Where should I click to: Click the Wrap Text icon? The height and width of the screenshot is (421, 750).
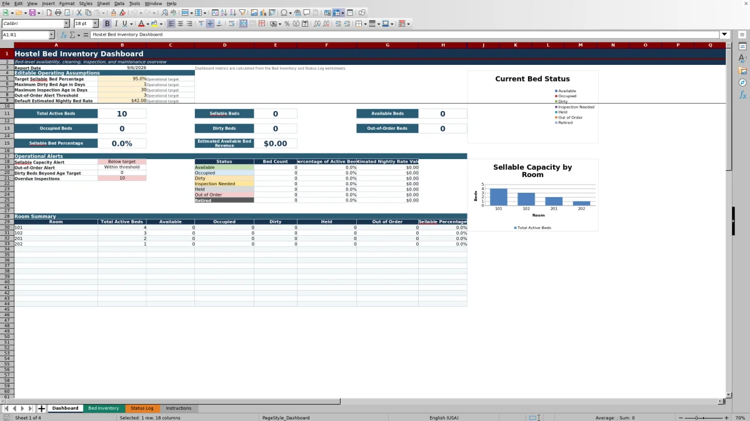pos(231,24)
